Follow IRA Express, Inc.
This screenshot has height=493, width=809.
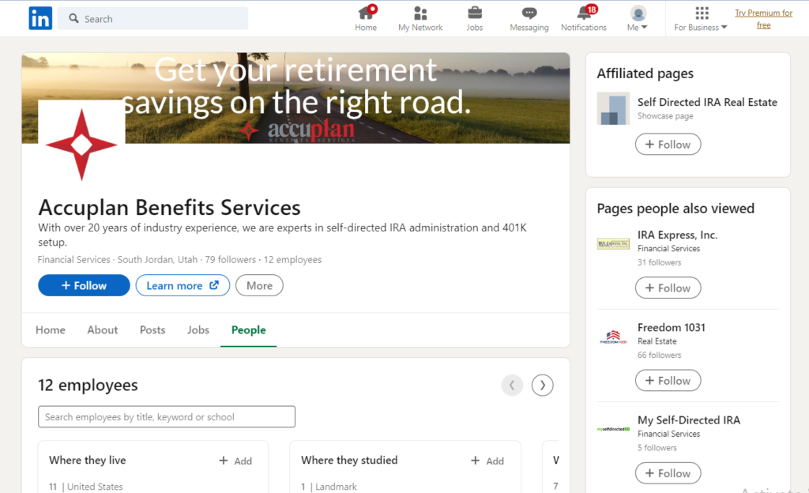(668, 288)
